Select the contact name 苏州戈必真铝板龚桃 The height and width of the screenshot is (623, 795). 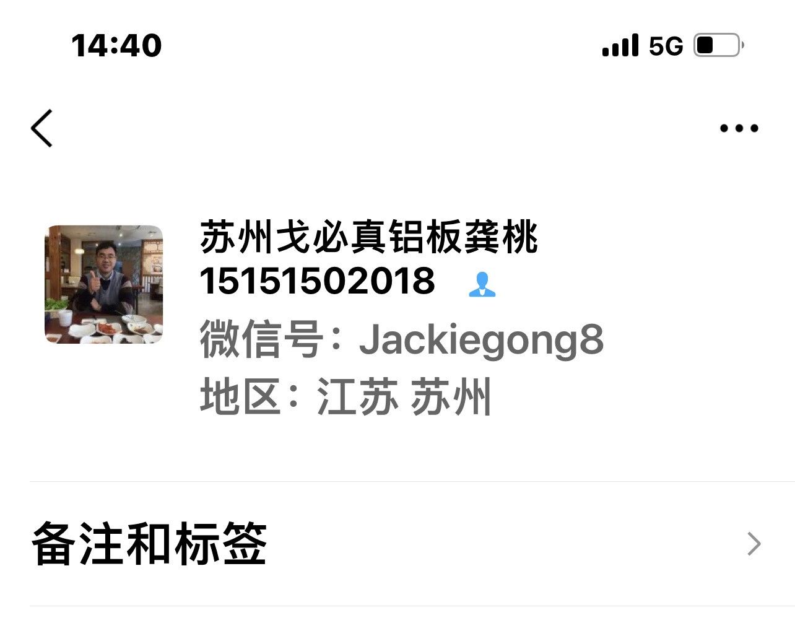pyautogui.click(x=369, y=237)
